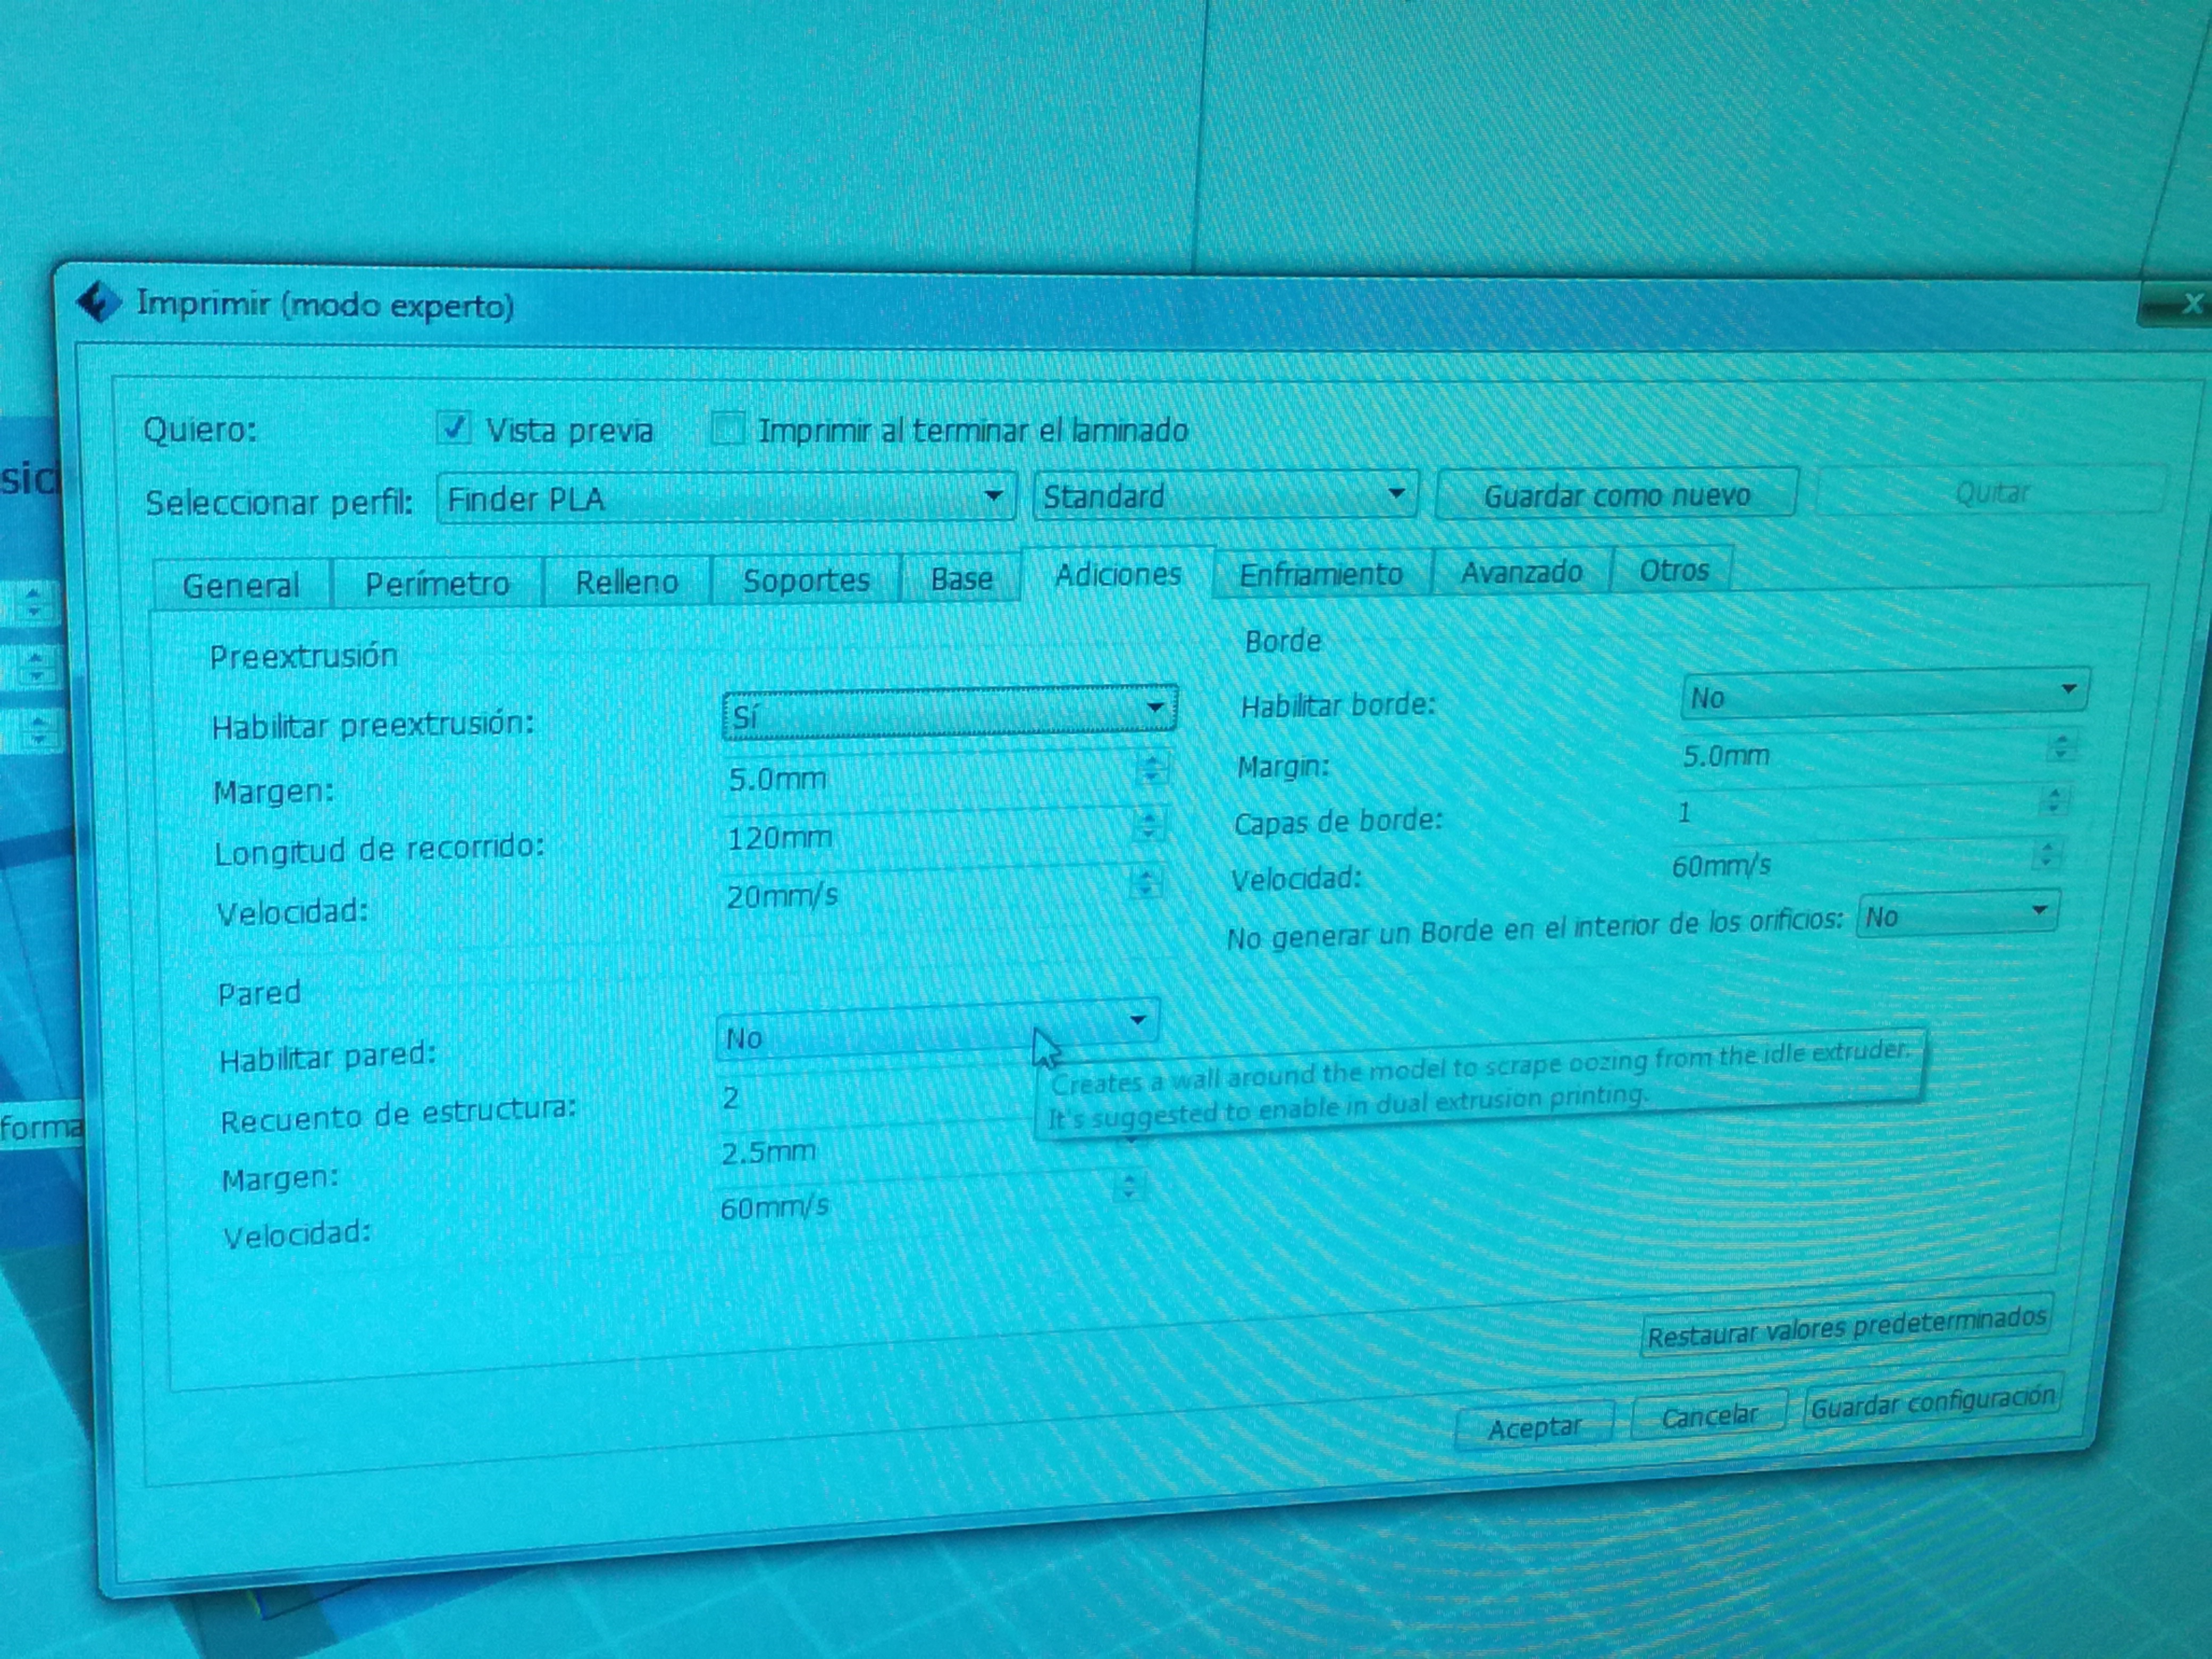2212x1659 pixels.
Task: Open the Standard quality dropdown
Action: tap(1225, 495)
